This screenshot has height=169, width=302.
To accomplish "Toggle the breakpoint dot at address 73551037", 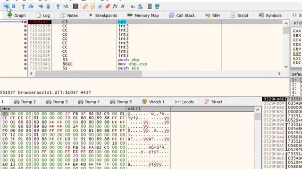I will click(x=25, y=22).
